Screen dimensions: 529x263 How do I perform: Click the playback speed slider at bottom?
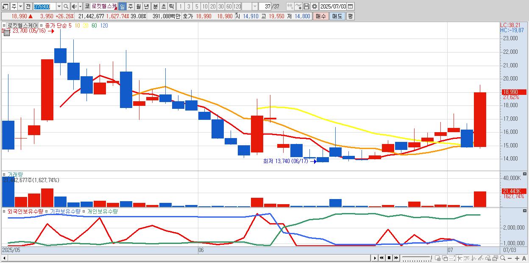tap(417, 258)
